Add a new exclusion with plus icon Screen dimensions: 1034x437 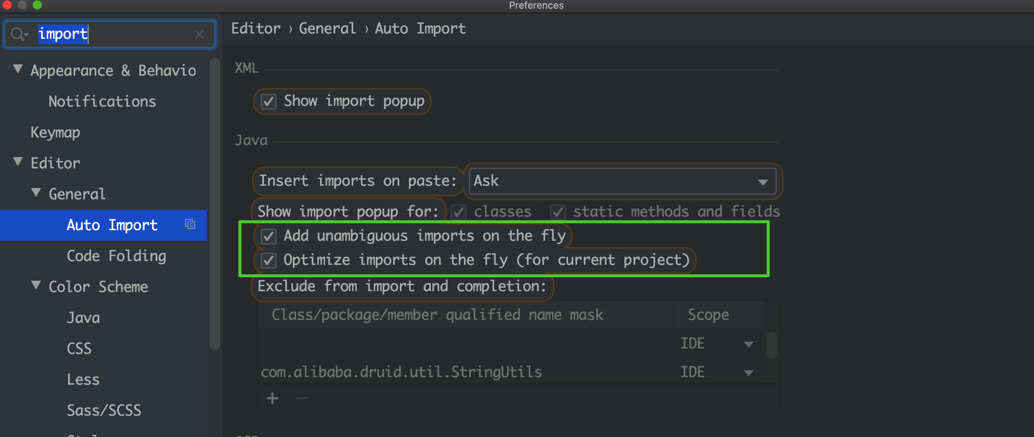click(x=272, y=398)
